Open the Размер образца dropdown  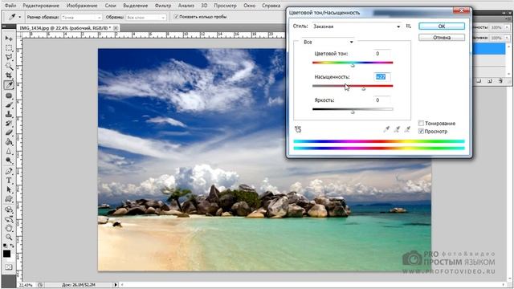82,17
